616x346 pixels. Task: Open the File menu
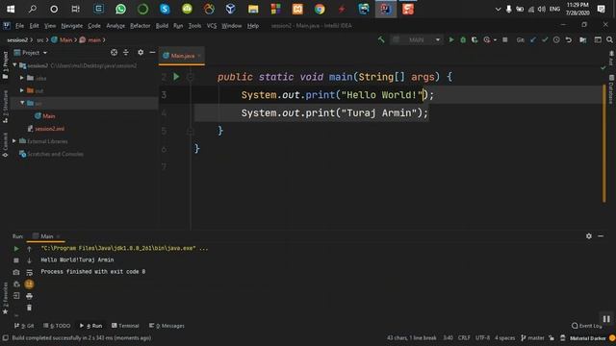click(19, 26)
